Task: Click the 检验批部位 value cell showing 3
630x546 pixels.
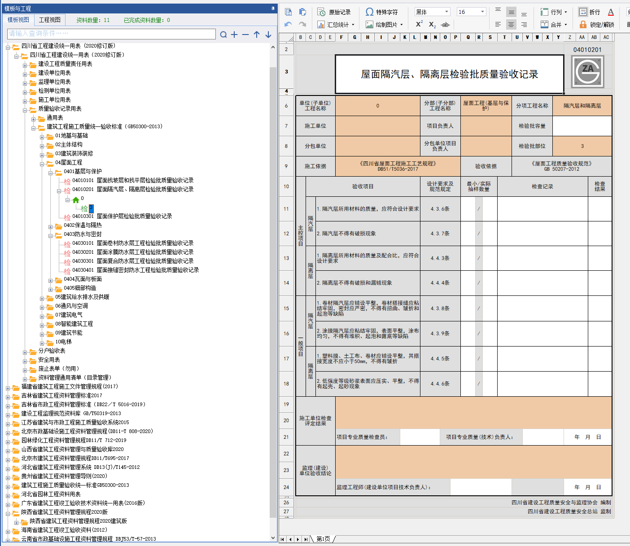Action: coord(582,146)
